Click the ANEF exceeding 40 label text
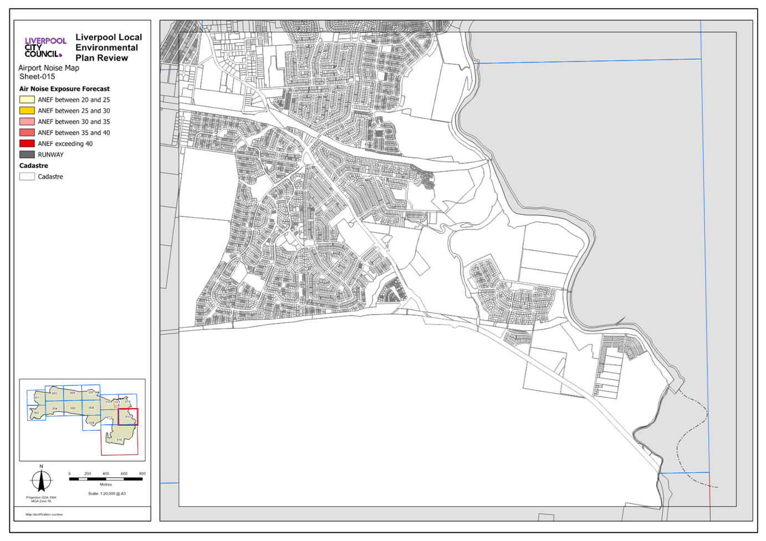The width and height of the screenshot is (766, 541). tap(65, 143)
